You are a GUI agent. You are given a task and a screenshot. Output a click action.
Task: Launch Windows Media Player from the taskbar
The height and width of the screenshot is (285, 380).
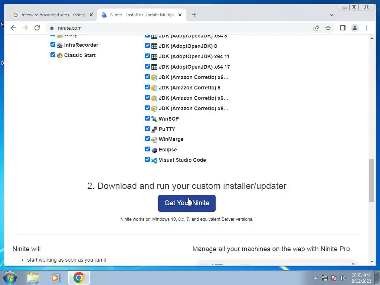pyautogui.click(x=55, y=278)
